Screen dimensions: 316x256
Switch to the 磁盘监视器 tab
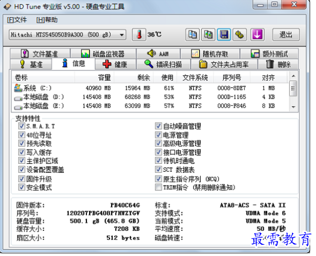(103, 54)
